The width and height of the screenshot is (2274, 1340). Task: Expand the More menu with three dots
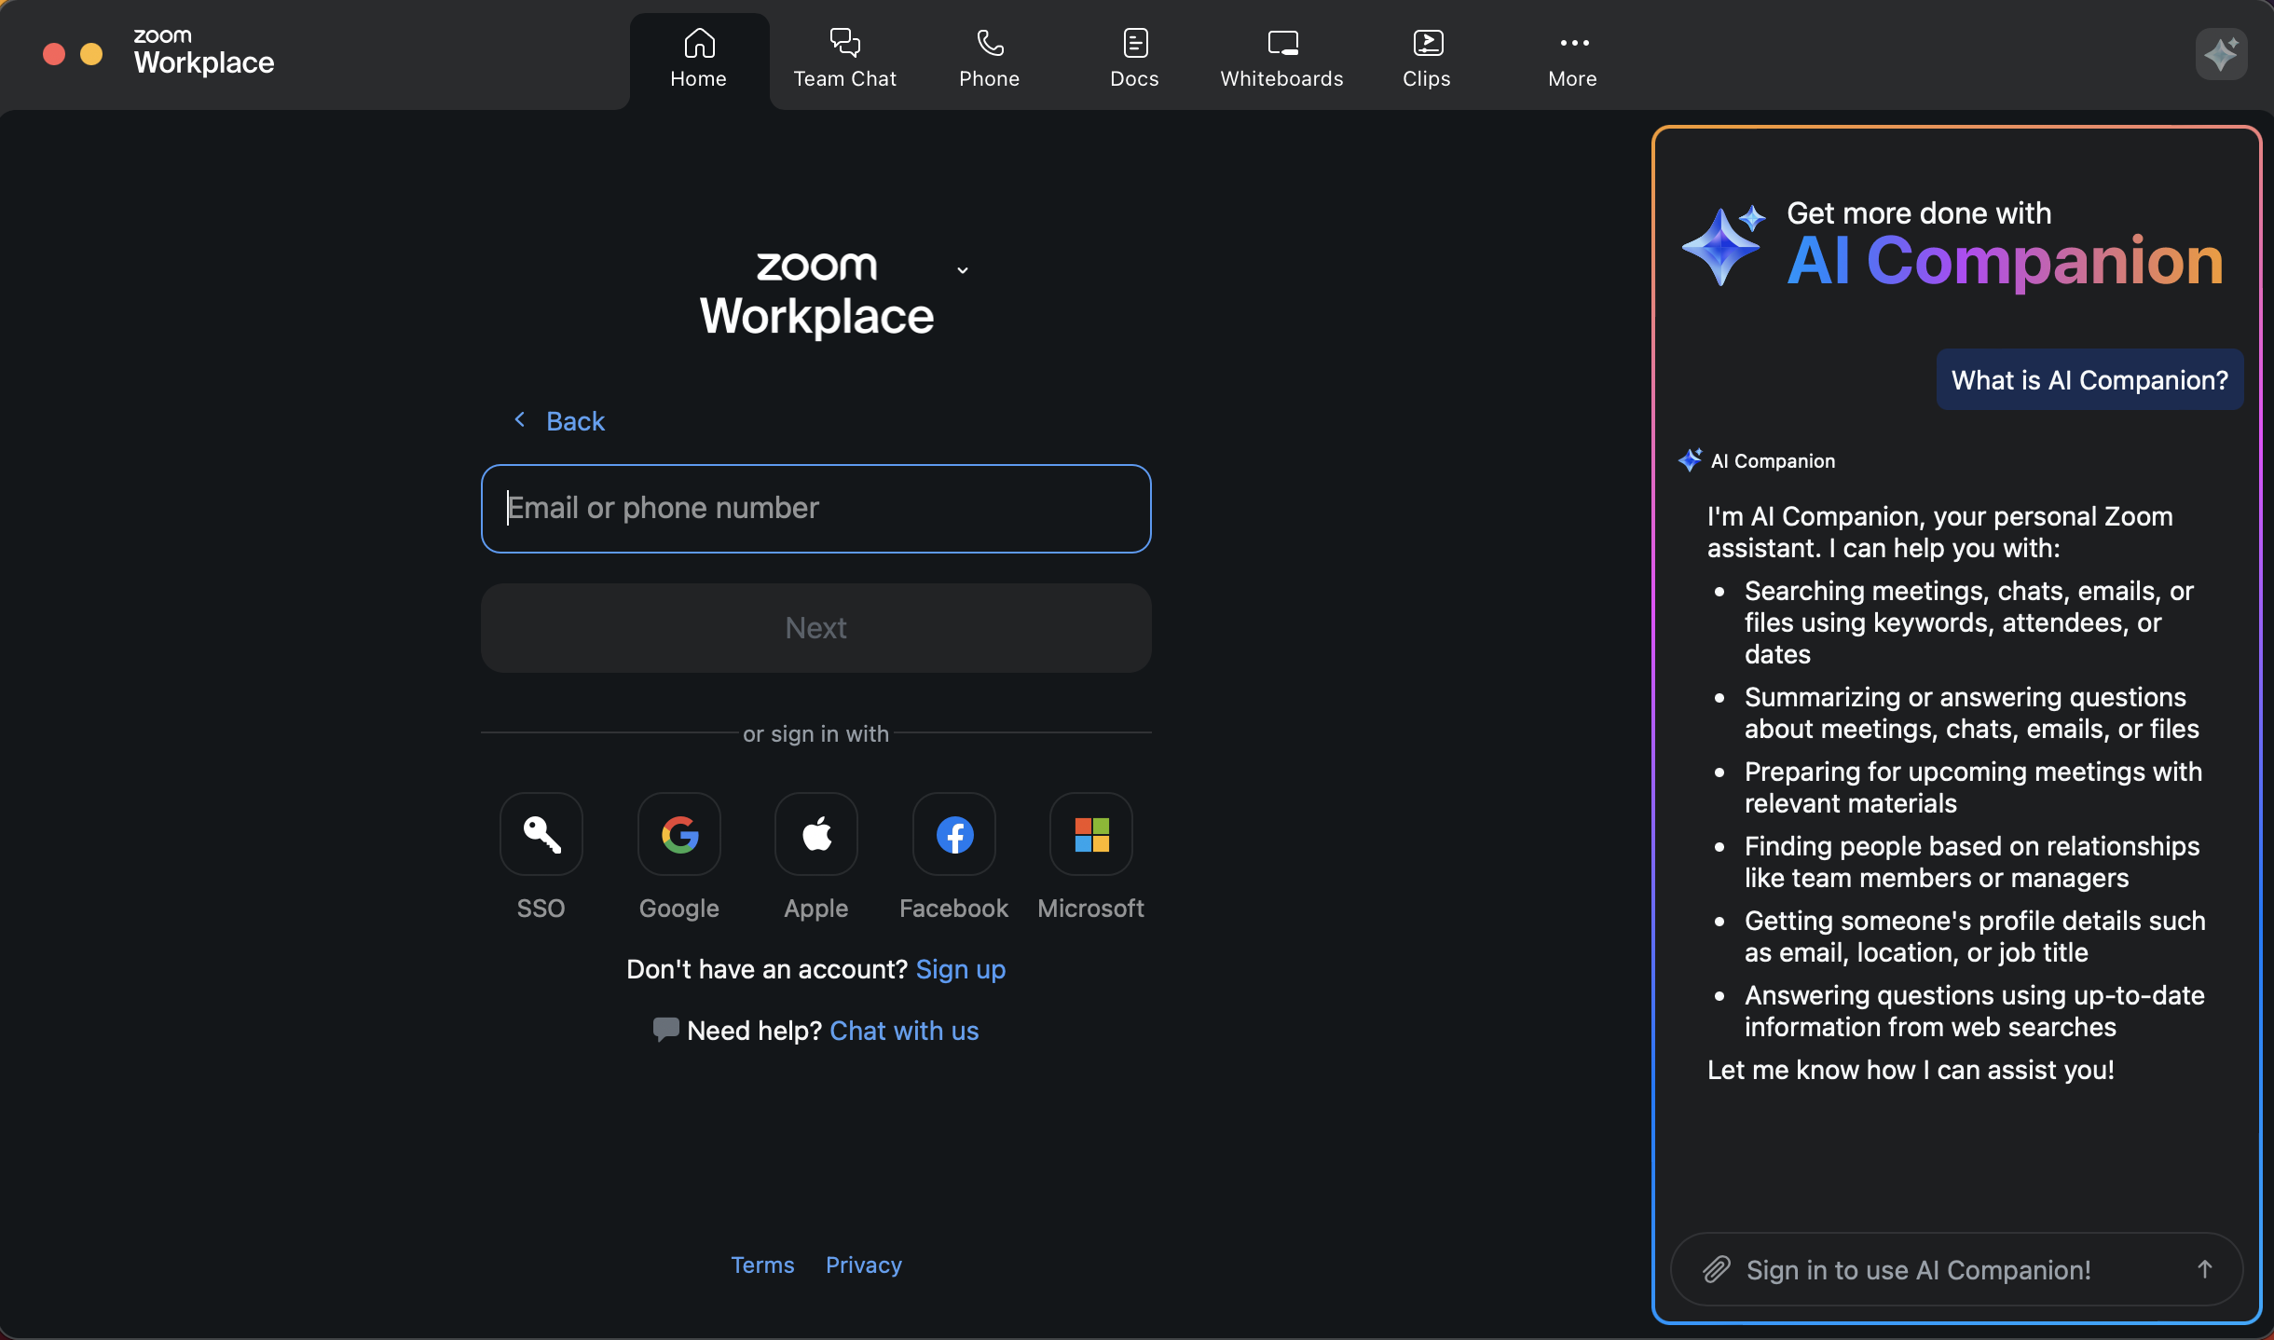1573,60
